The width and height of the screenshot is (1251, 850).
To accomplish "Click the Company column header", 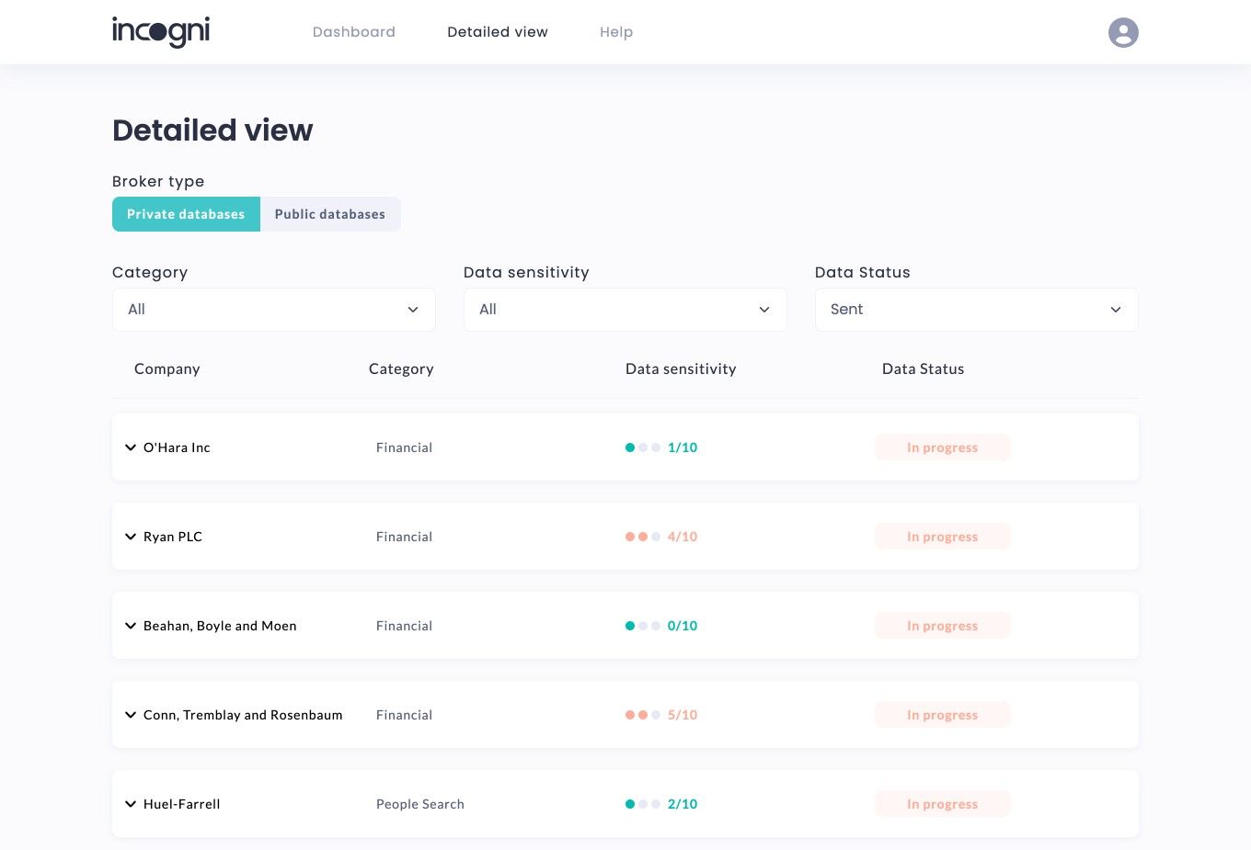I will tap(167, 368).
